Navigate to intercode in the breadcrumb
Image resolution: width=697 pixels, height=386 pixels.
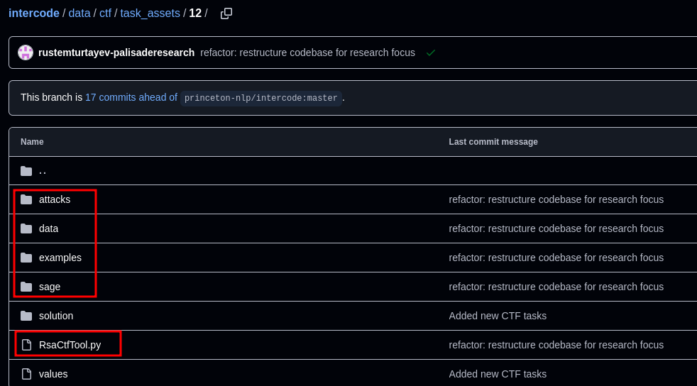point(34,13)
